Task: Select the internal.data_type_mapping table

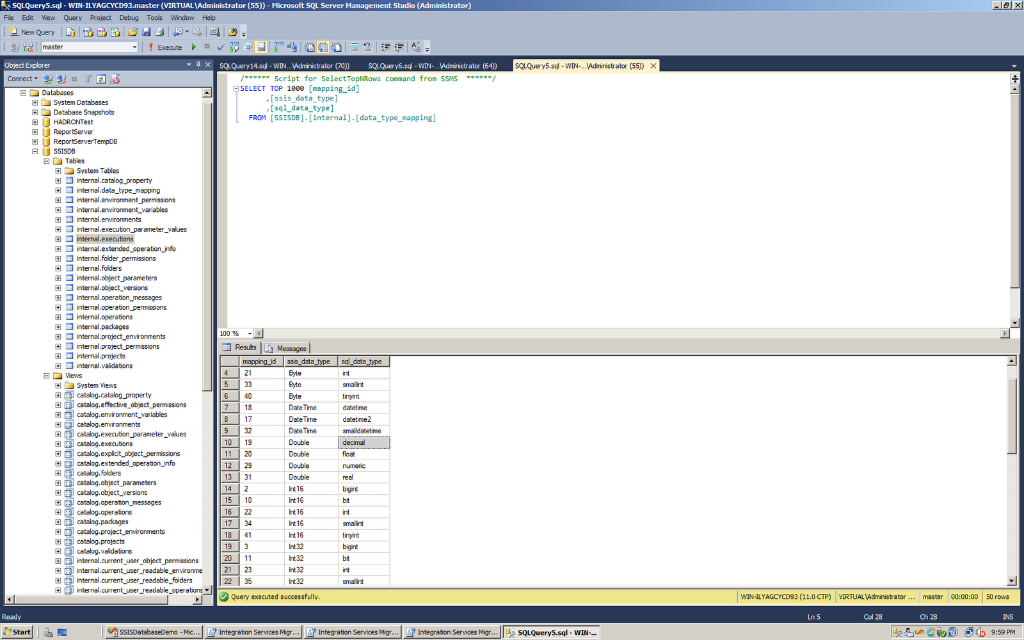Action: (x=118, y=190)
